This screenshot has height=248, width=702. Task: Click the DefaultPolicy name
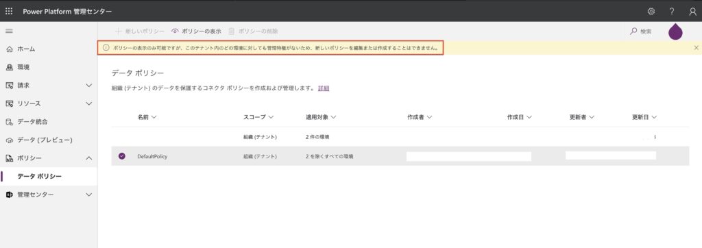click(x=153, y=157)
